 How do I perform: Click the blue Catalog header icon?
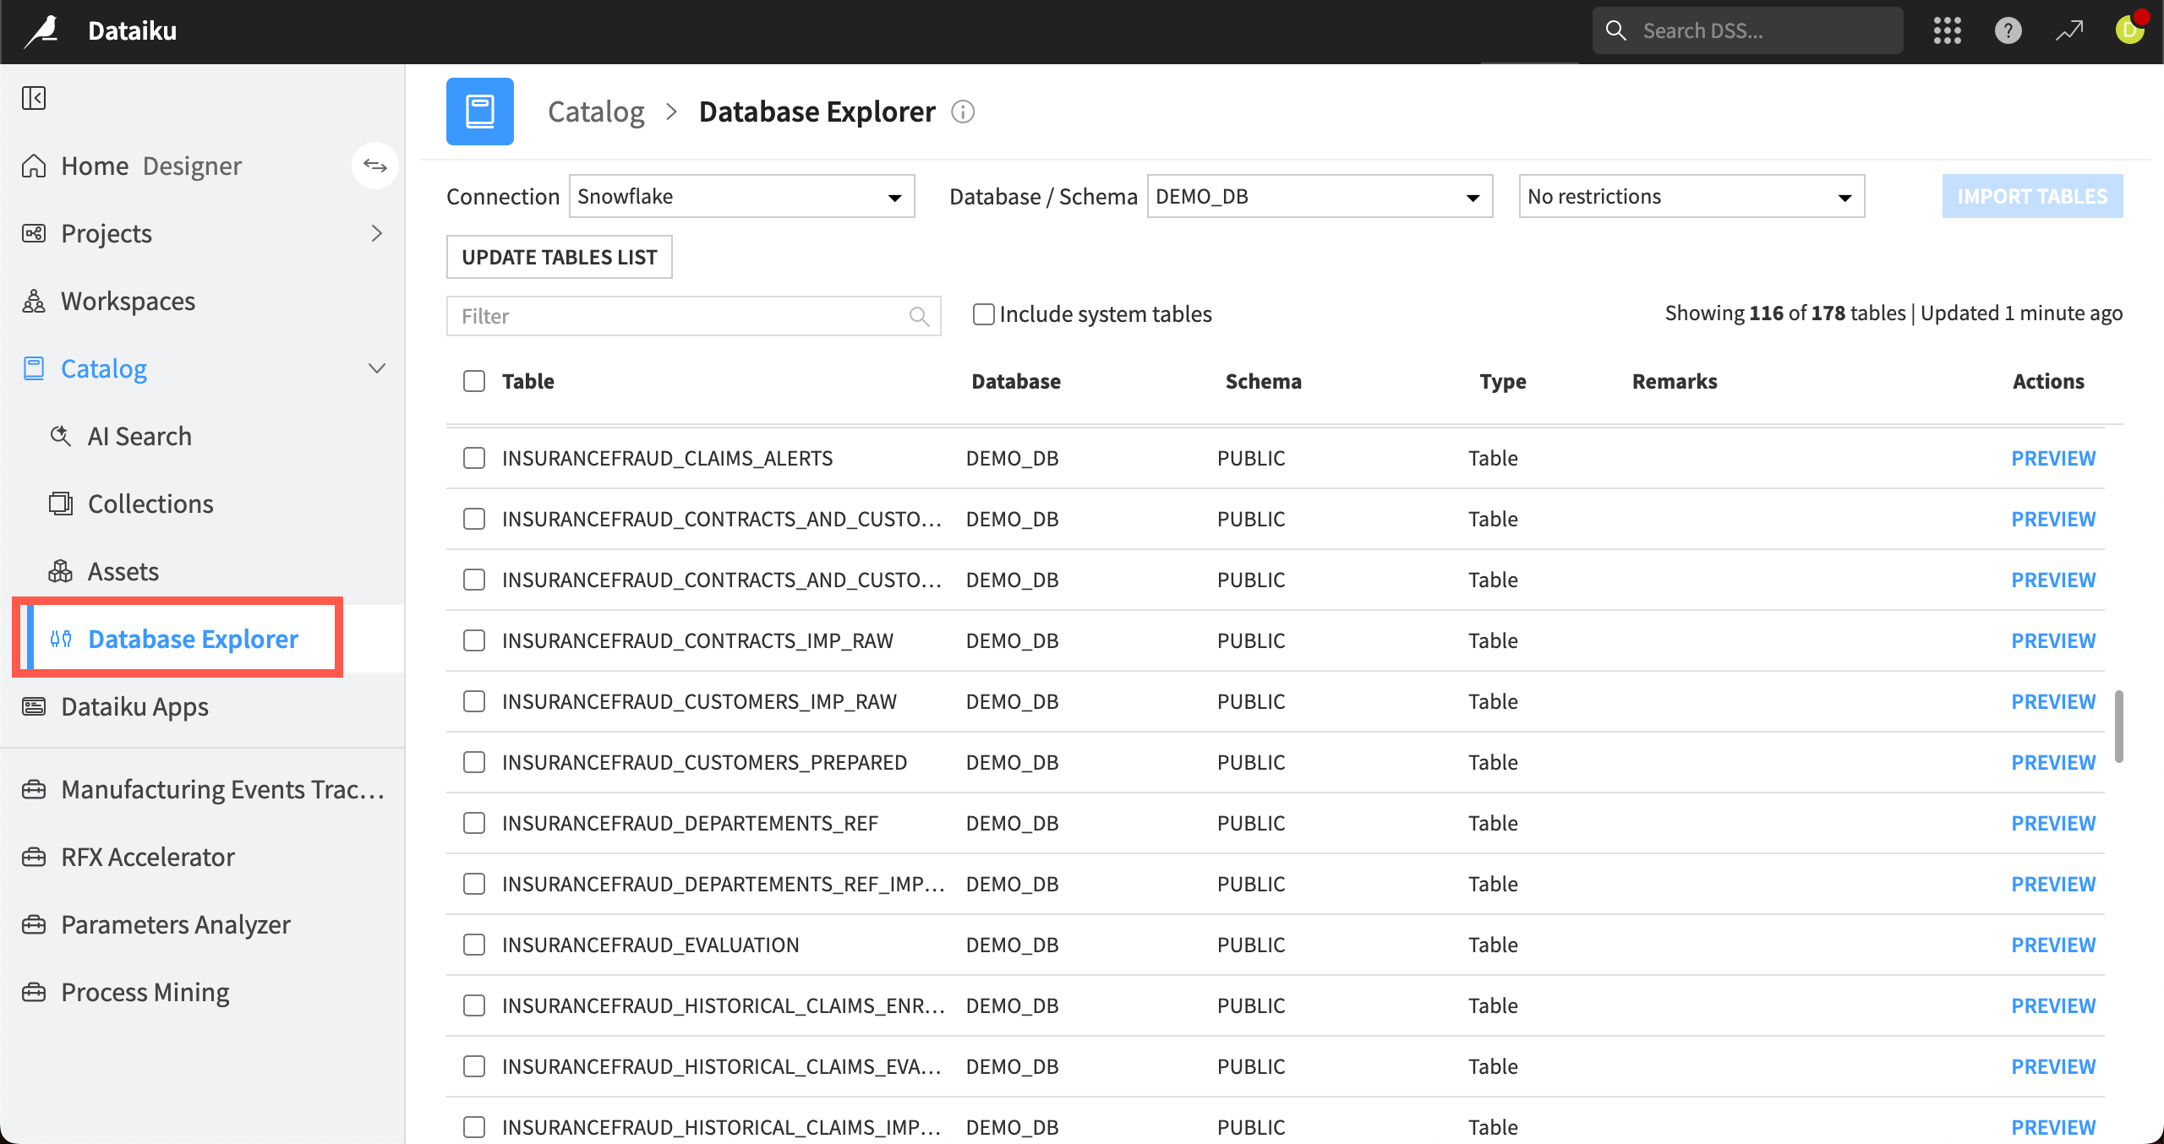pyautogui.click(x=480, y=112)
